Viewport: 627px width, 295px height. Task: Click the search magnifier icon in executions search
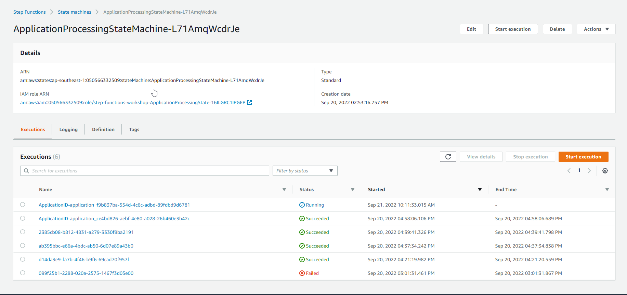[26, 171]
